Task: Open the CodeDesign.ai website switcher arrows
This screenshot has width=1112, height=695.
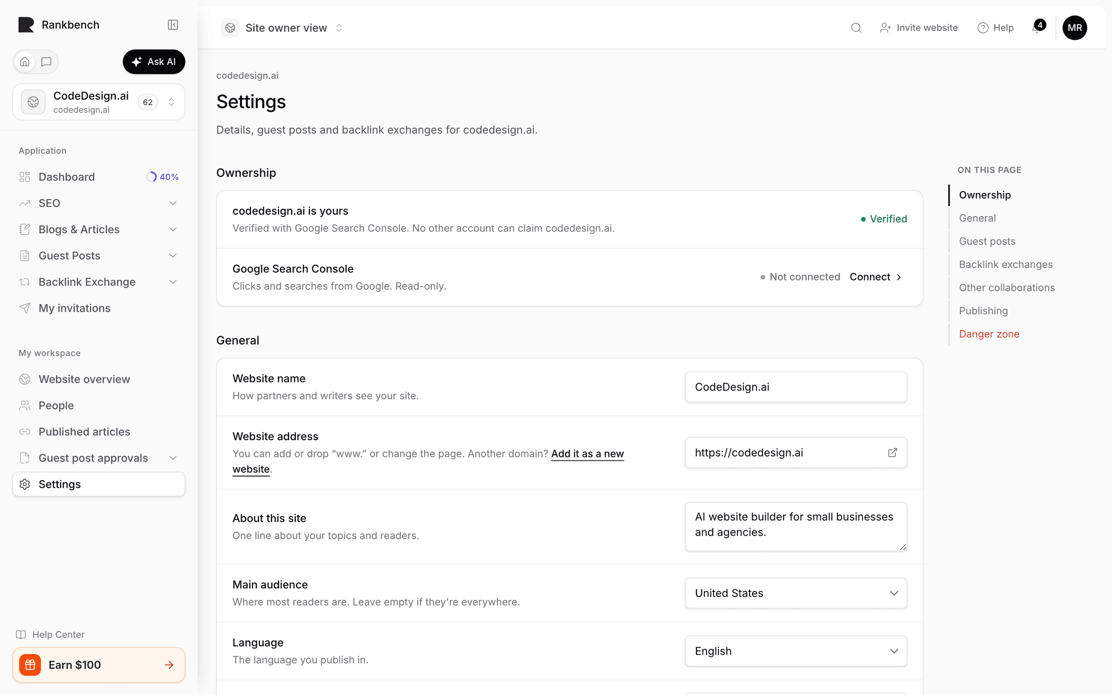Action: tap(171, 102)
